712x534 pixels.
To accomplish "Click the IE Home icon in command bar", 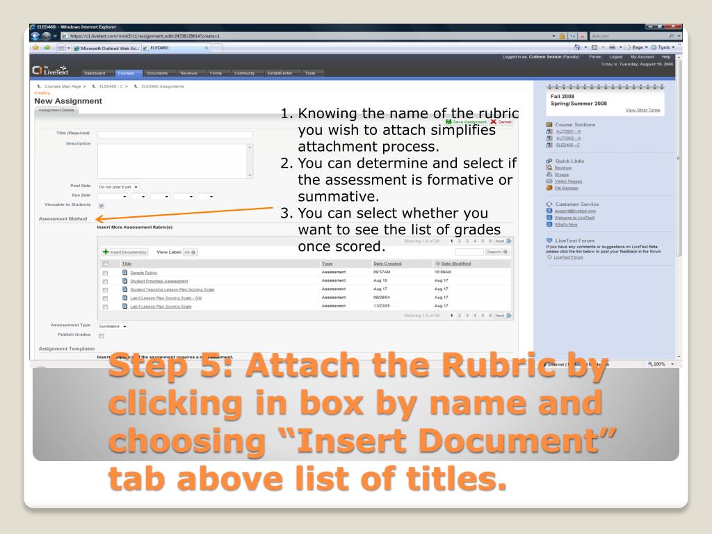I will [576, 47].
